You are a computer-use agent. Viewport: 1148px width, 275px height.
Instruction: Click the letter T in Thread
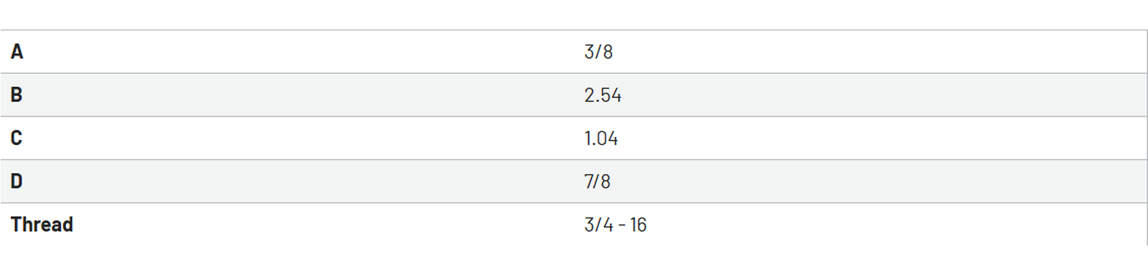16,224
